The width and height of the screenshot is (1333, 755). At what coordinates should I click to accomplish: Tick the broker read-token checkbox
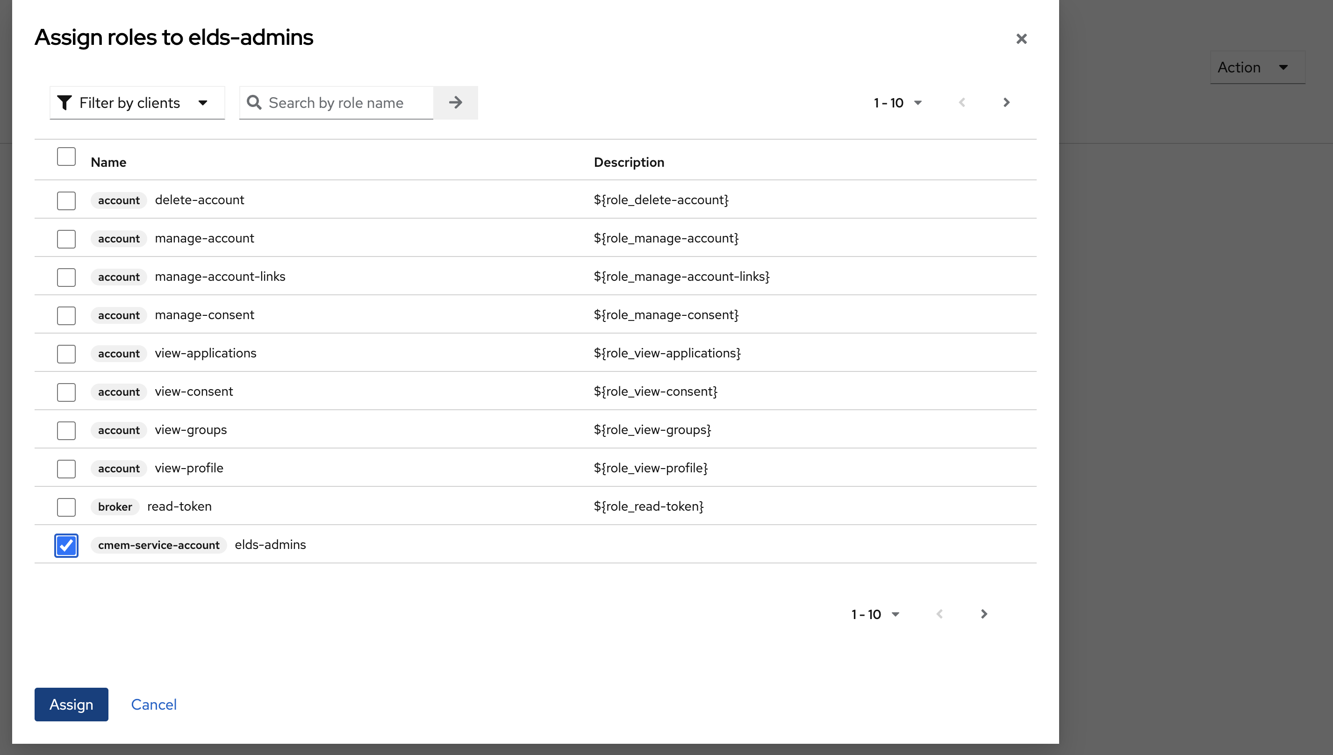click(66, 507)
